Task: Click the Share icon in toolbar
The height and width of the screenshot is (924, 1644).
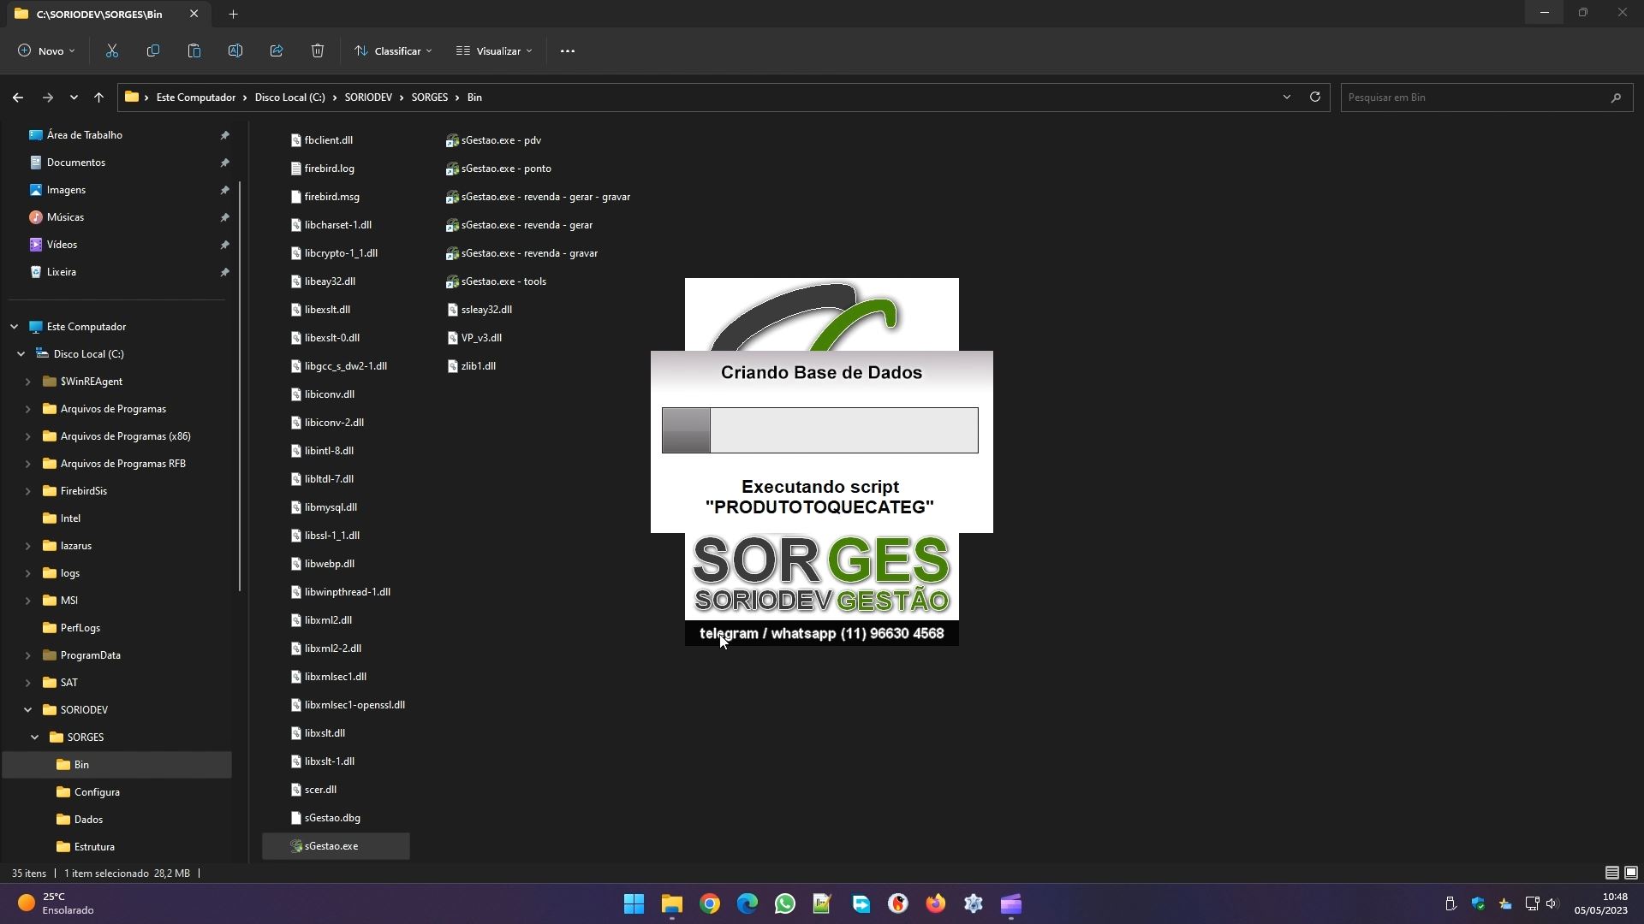Action: point(277,51)
